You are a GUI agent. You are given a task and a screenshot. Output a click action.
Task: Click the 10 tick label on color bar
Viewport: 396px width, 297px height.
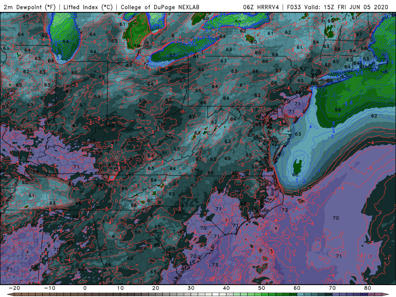click(120, 288)
